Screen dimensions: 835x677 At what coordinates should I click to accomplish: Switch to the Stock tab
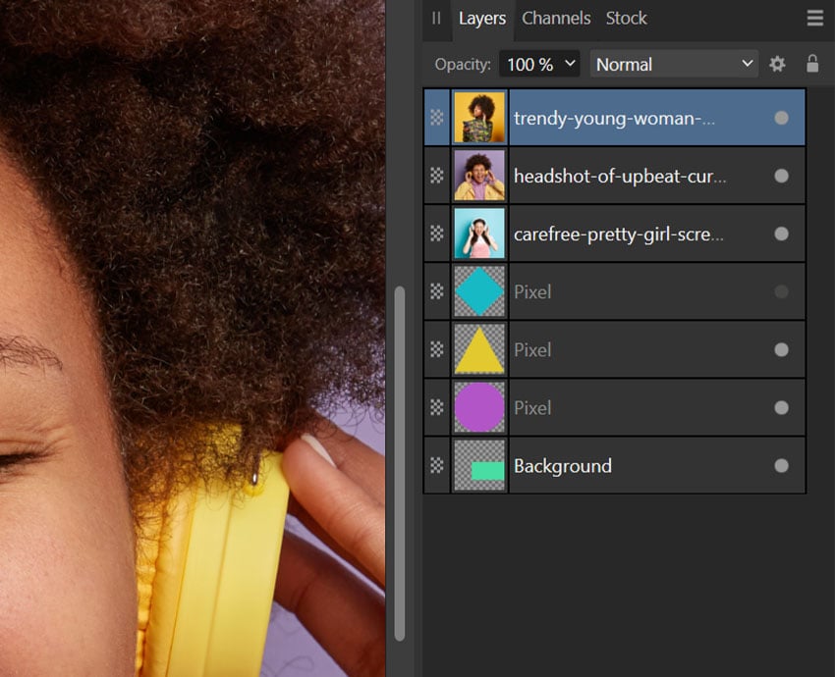pyautogui.click(x=626, y=18)
